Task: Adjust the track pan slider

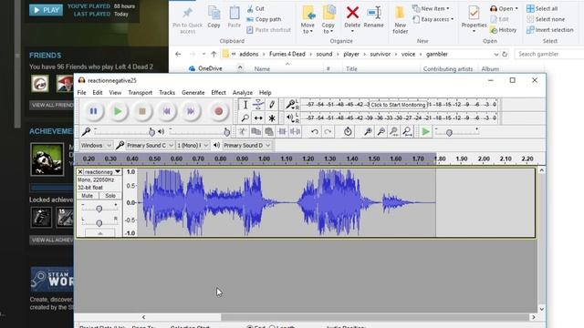Action: pos(99,222)
